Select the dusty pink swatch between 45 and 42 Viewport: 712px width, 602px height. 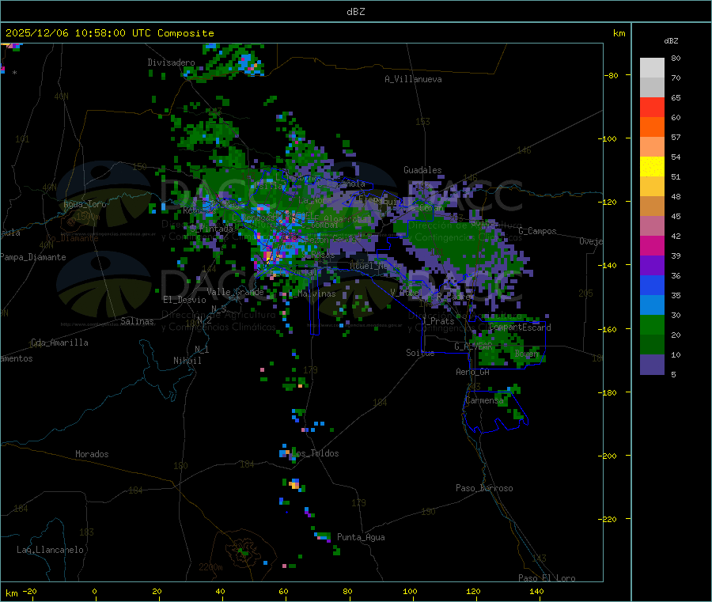click(652, 226)
